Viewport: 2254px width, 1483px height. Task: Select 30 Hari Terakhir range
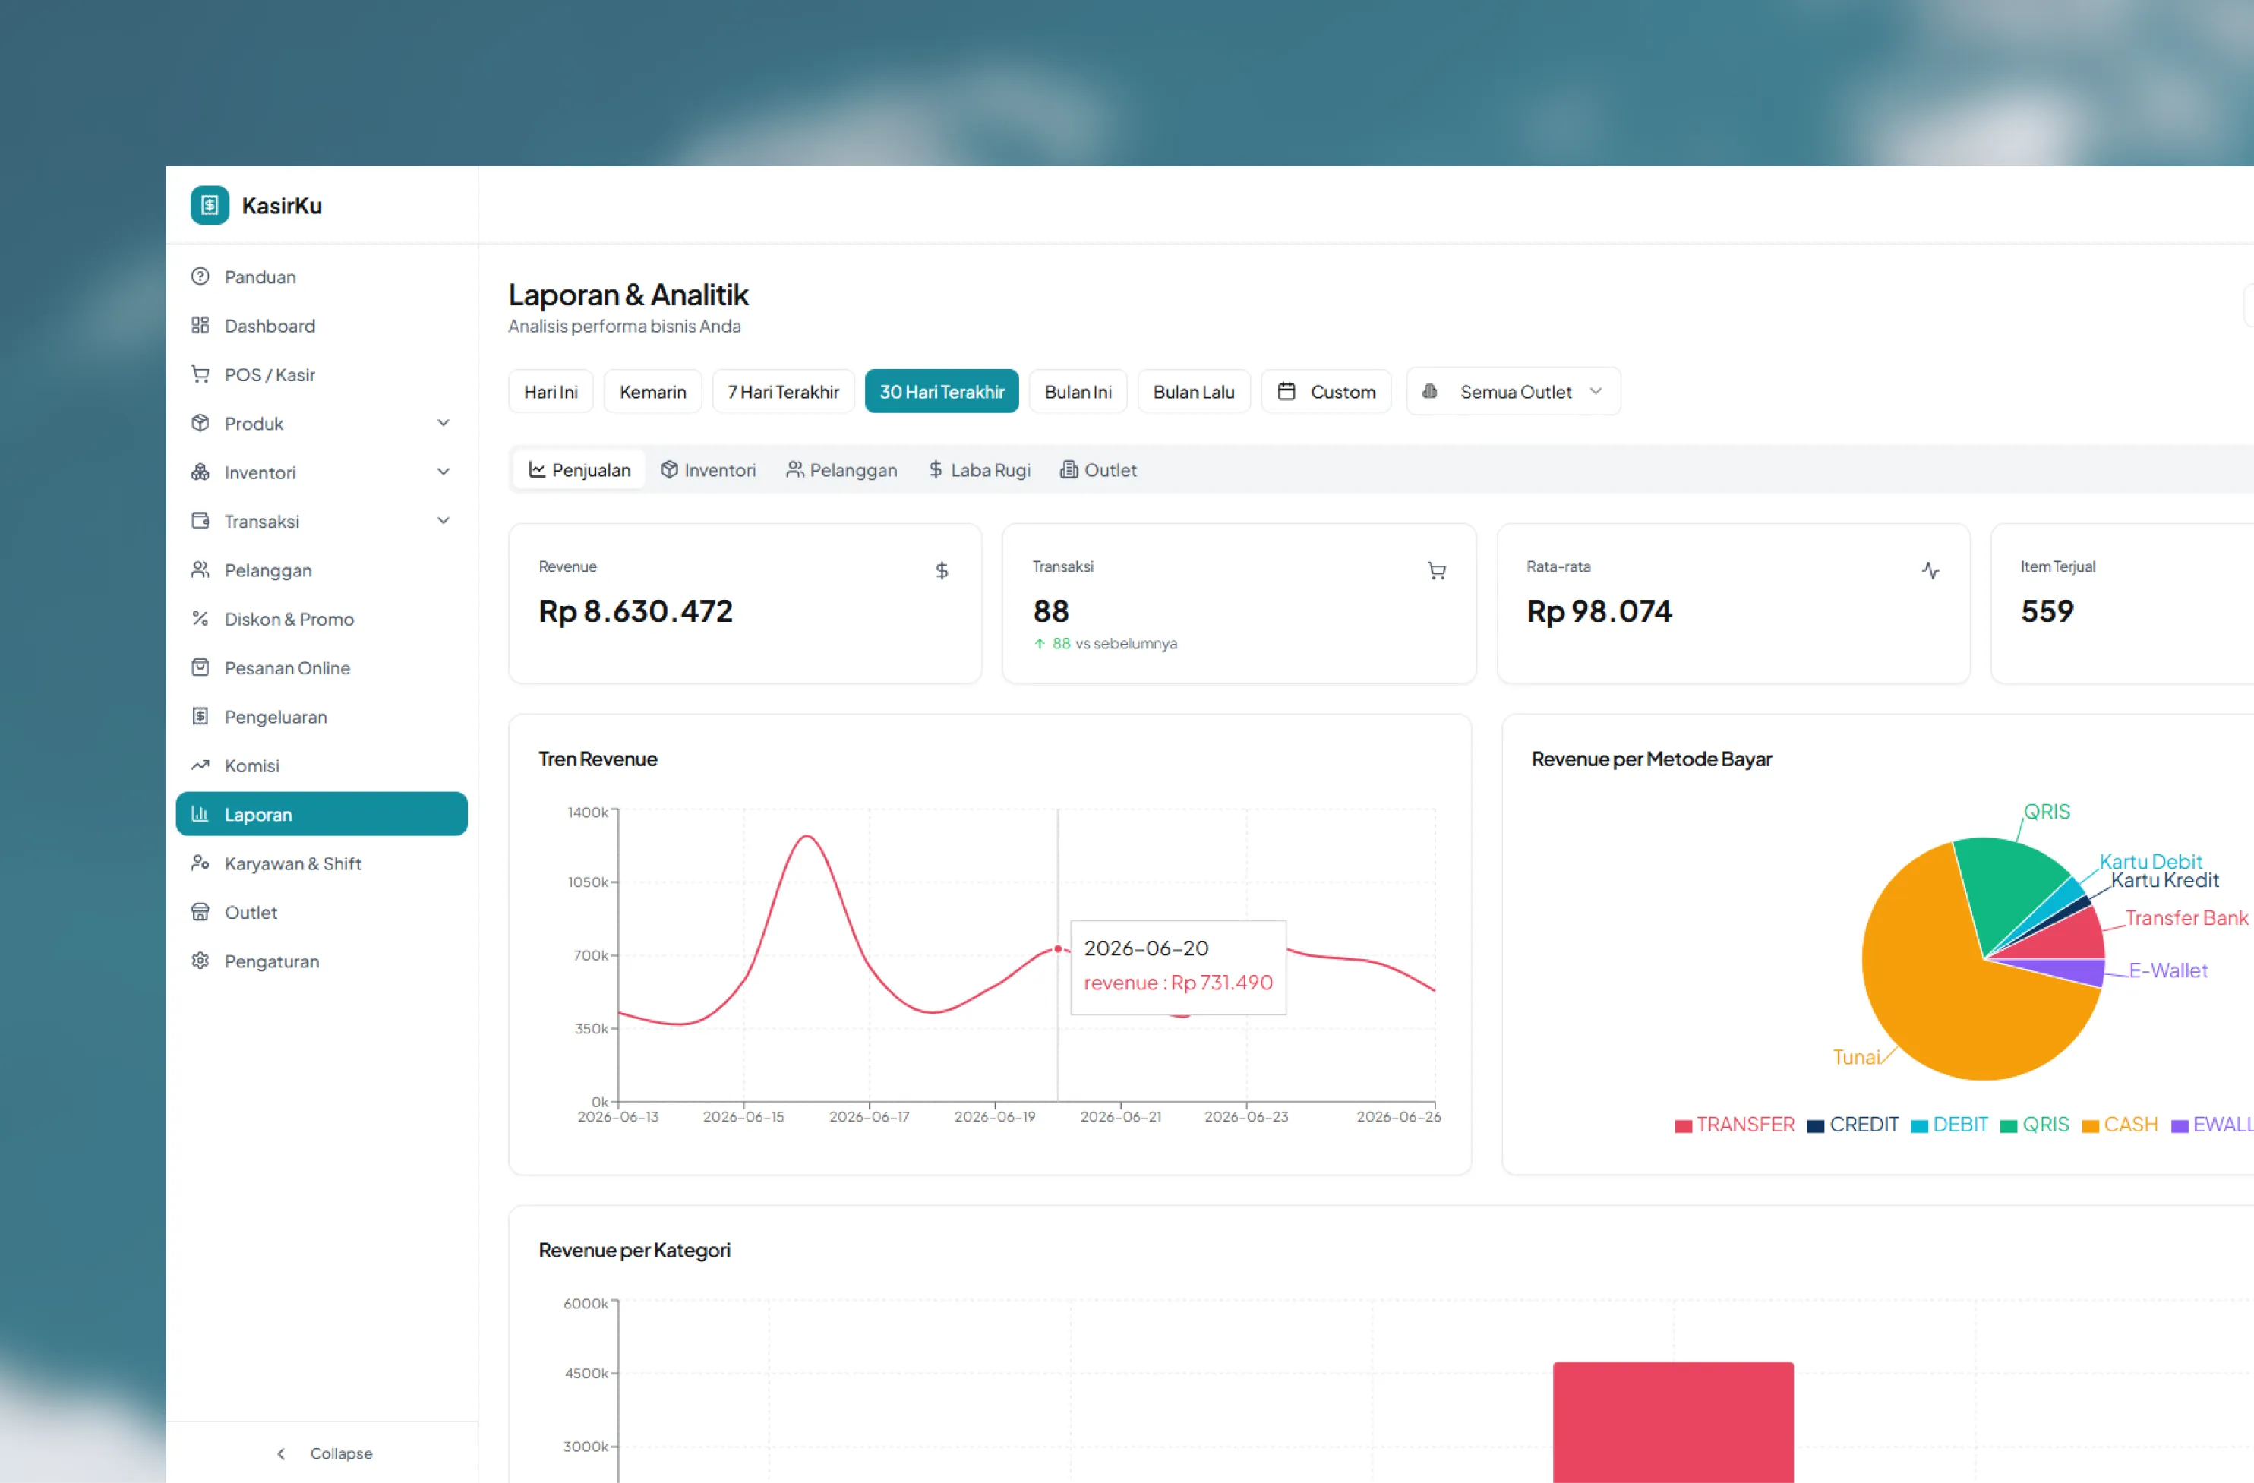click(942, 391)
